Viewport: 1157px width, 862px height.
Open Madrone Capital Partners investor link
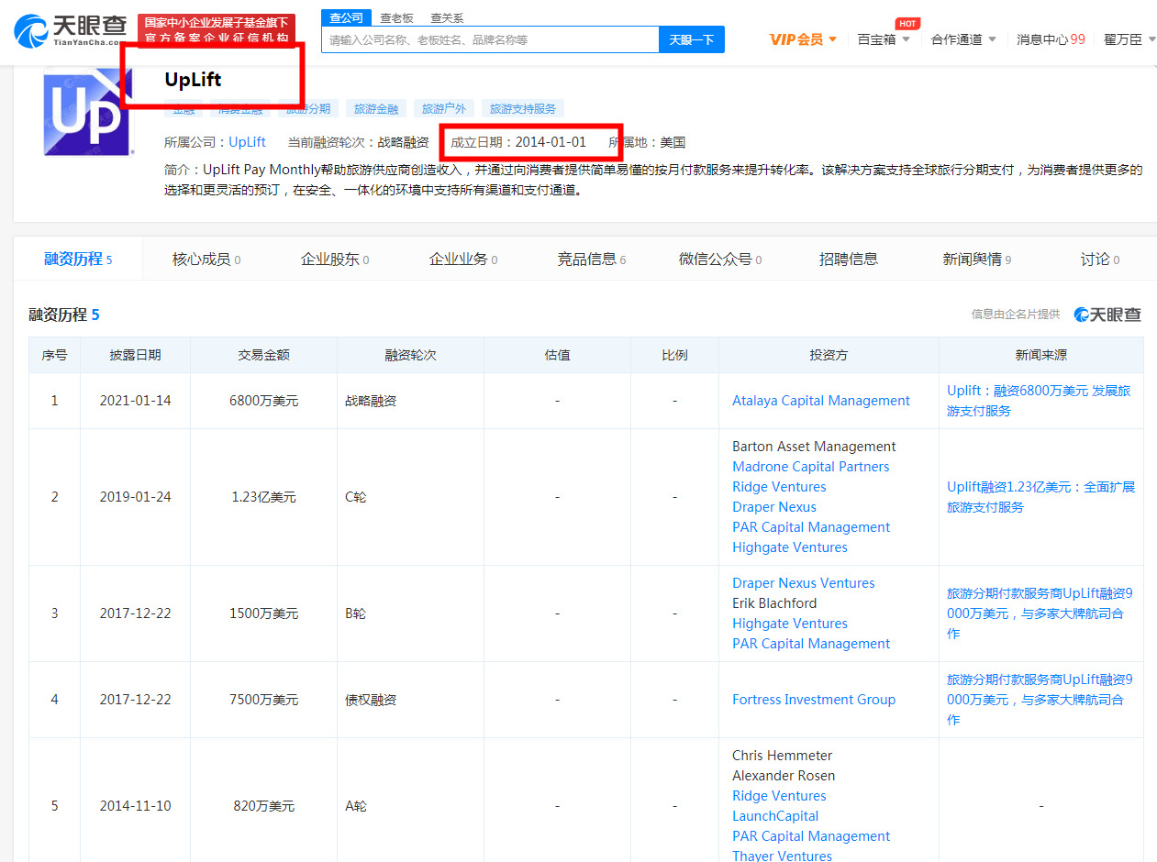click(811, 467)
